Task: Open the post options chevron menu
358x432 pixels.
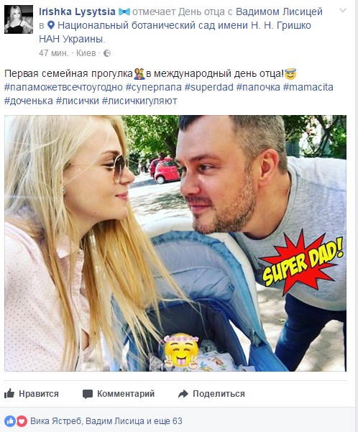Action: (x=343, y=11)
